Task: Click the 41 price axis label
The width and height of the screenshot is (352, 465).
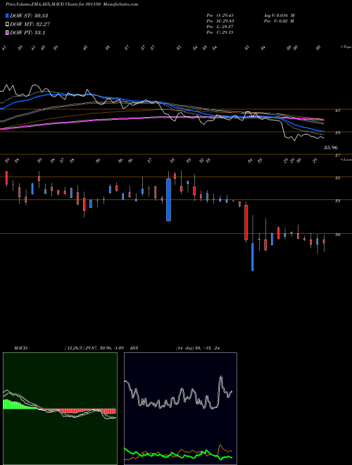Action: coord(337,111)
